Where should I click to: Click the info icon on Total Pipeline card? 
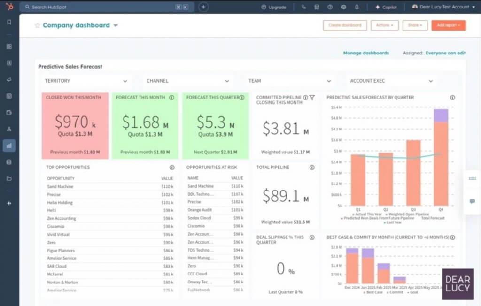(x=311, y=167)
